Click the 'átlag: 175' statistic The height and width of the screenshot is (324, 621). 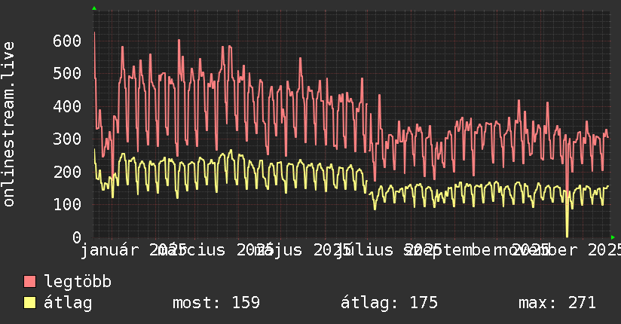coord(390,303)
